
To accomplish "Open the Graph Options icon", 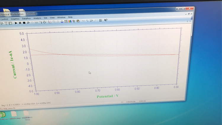I will 66,21.
